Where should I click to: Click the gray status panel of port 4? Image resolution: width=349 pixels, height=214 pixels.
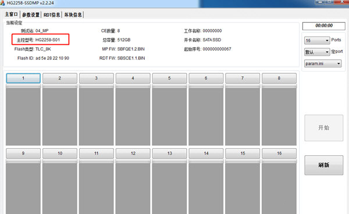[x=133, y=117]
